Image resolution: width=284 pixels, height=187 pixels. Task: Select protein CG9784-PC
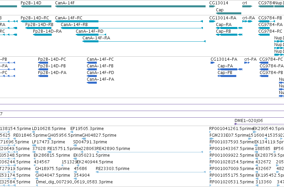[264, 63]
